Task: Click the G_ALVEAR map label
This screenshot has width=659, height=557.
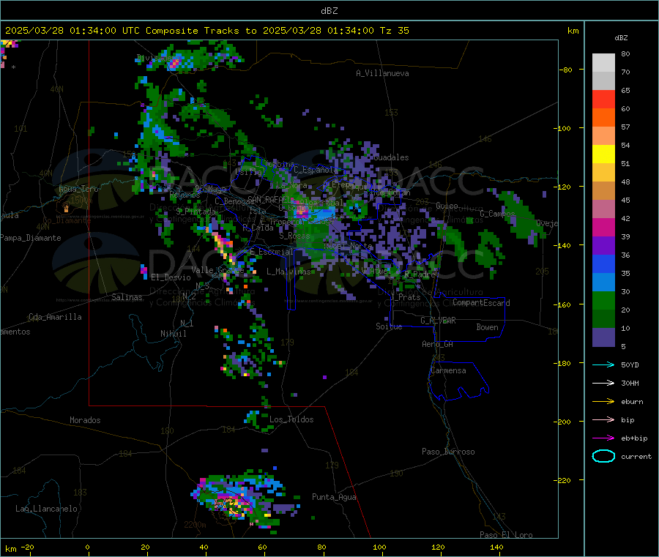Action: (438, 321)
